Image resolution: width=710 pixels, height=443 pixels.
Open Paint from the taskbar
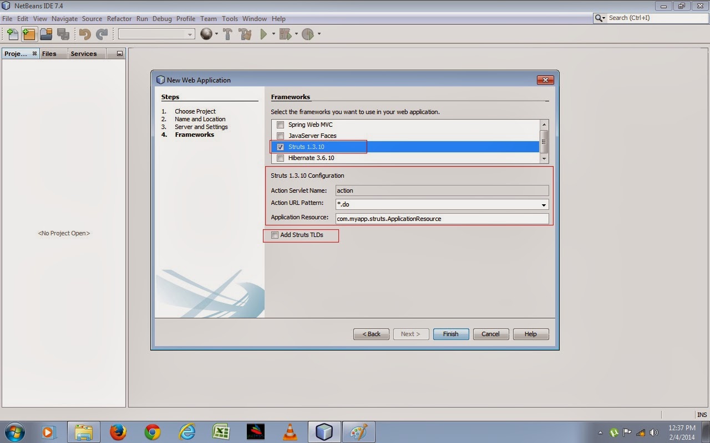pos(358,432)
